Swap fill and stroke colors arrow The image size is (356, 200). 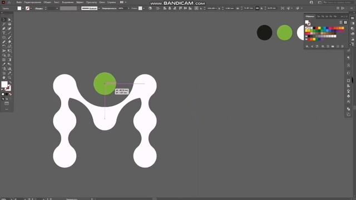(10, 83)
